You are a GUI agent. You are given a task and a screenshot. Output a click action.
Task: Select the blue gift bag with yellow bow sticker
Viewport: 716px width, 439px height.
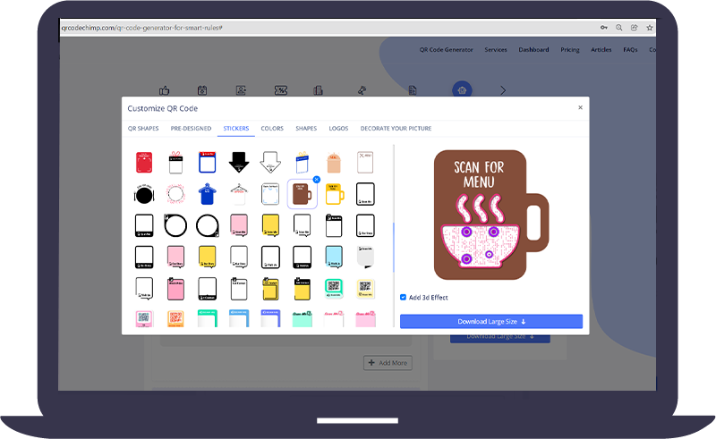pyautogui.click(x=302, y=163)
